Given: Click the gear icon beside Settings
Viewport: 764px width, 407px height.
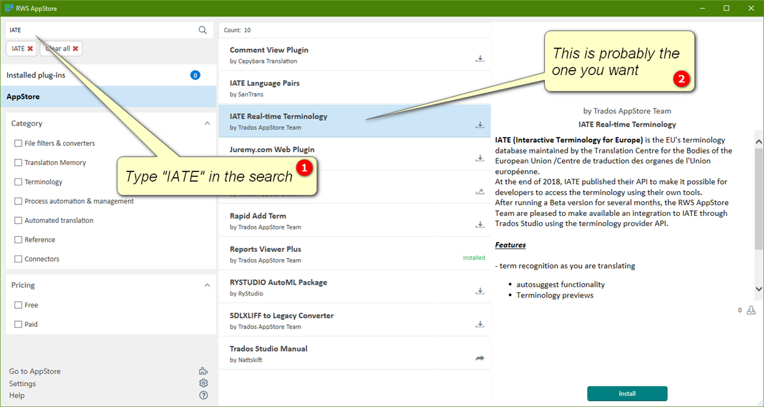Looking at the screenshot, I should point(203,383).
